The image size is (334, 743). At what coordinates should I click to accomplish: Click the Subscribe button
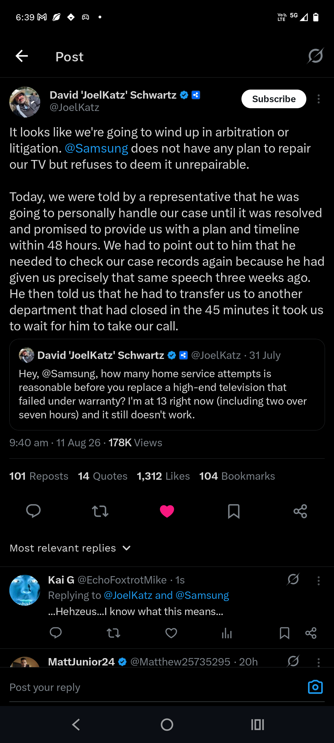(274, 99)
